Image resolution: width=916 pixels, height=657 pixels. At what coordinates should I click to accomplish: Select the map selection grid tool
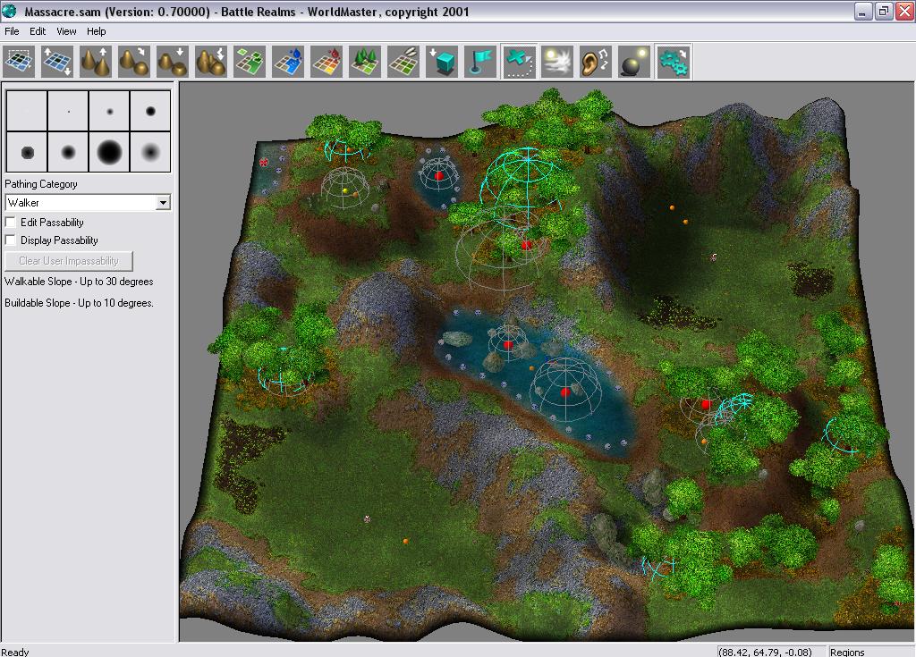point(20,62)
